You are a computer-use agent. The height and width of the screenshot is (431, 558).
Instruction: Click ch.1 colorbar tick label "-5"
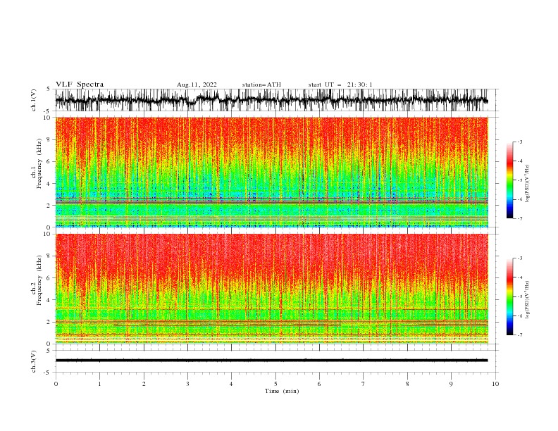click(x=520, y=180)
